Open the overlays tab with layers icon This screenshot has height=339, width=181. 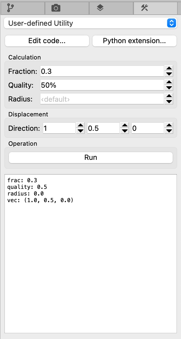(x=100, y=8)
